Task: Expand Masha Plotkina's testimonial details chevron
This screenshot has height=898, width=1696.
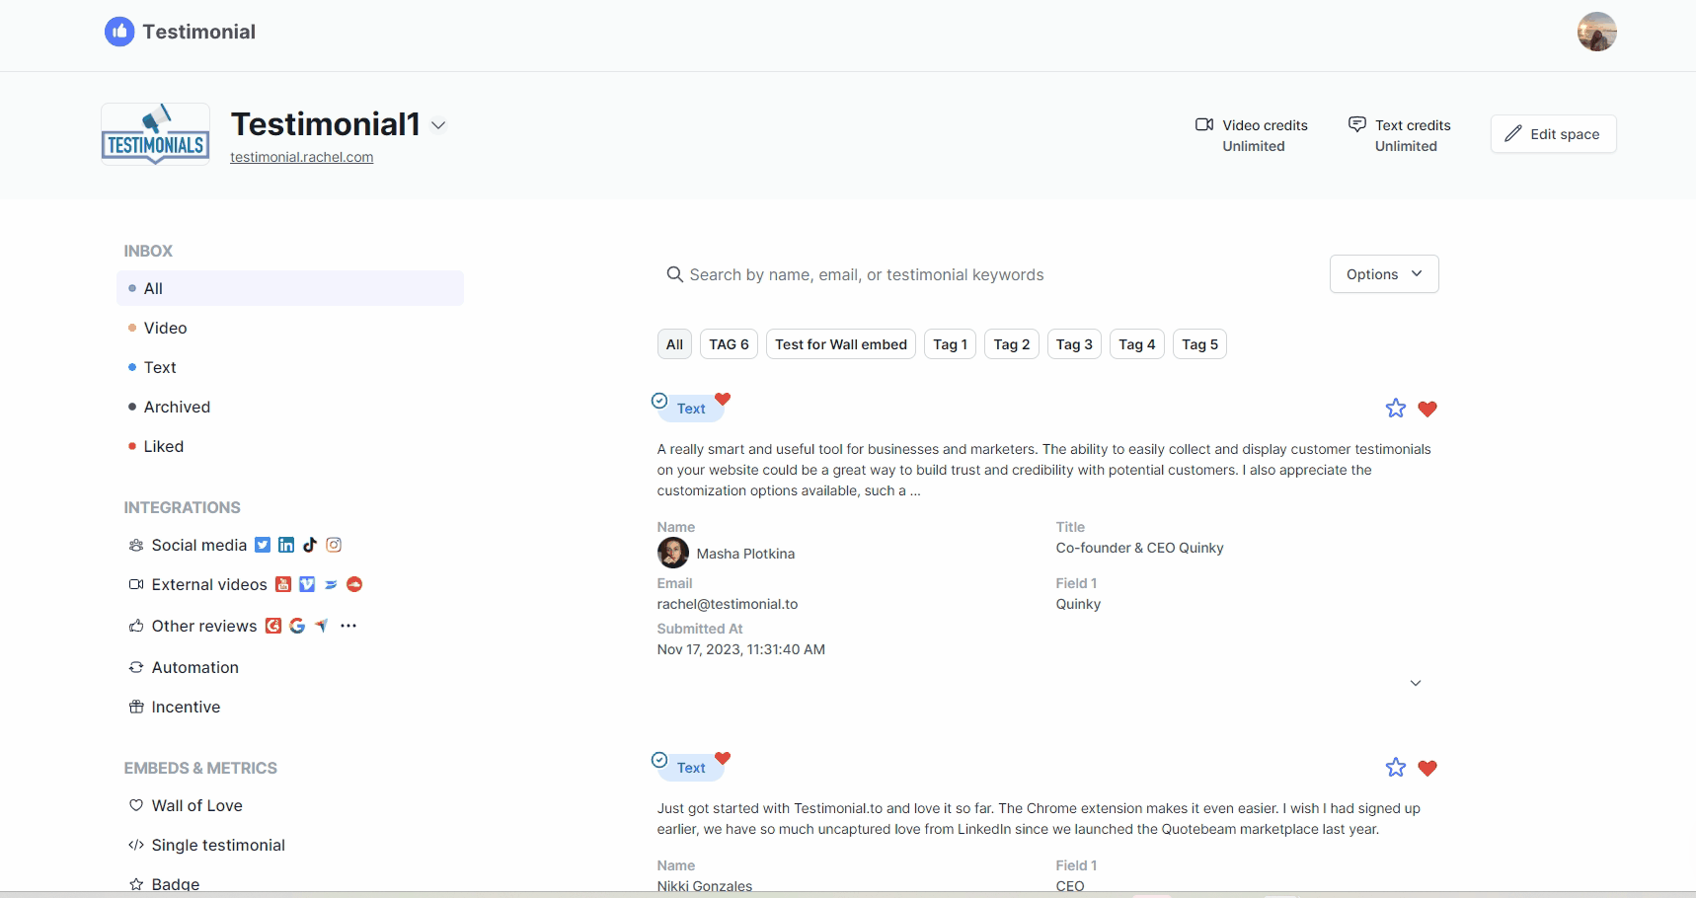Action: (1416, 683)
